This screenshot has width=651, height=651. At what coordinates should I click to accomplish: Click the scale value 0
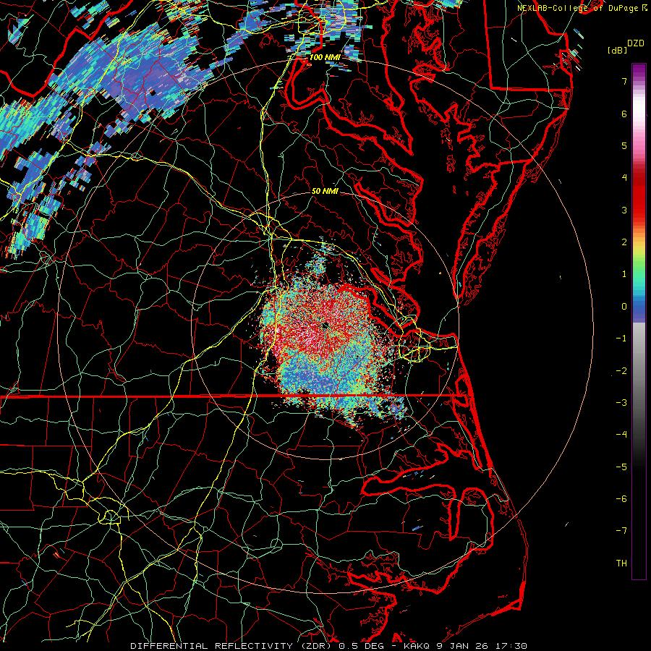(624, 307)
